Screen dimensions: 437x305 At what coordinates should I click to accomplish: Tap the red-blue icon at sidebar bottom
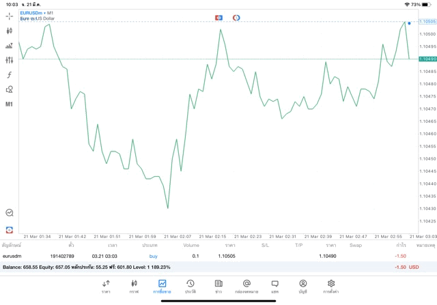pyautogui.click(x=10, y=229)
